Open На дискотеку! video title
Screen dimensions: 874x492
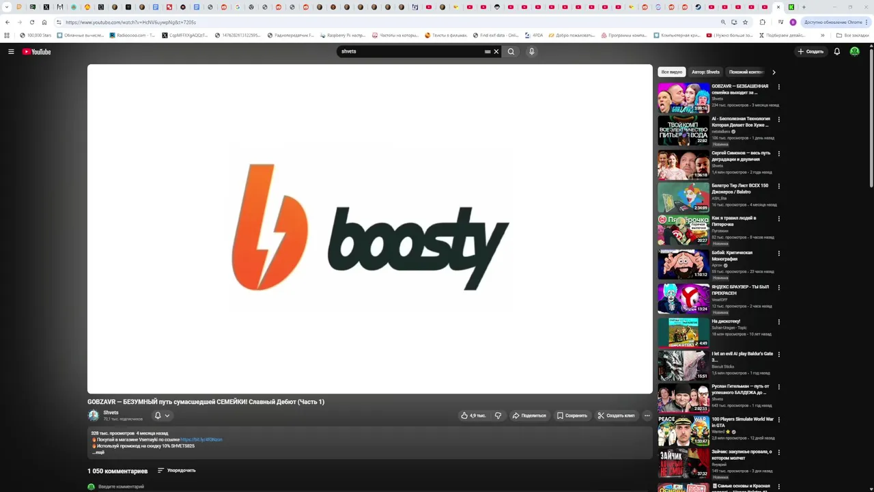[726, 321]
